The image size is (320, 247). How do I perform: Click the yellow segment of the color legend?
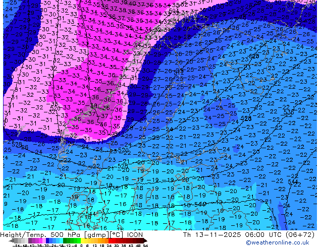tap(82, 240)
